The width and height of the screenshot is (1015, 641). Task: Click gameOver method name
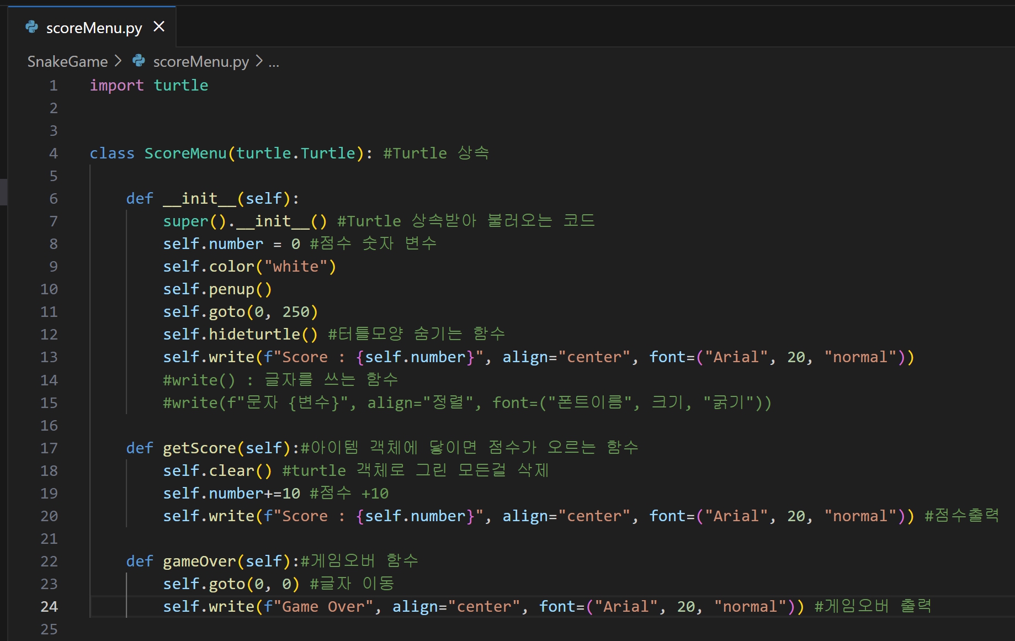click(x=199, y=561)
